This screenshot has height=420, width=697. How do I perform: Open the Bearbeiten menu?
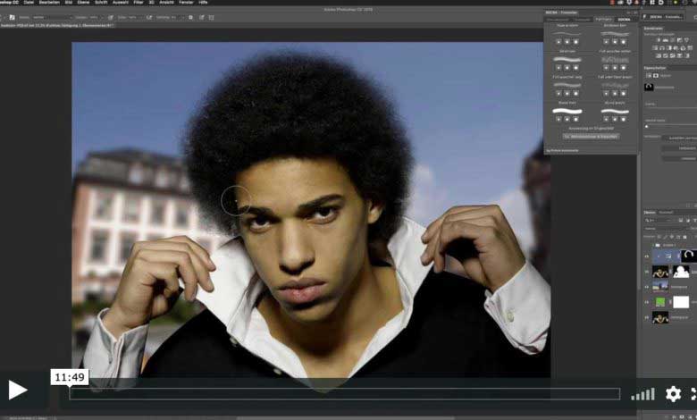click(49, 2)
